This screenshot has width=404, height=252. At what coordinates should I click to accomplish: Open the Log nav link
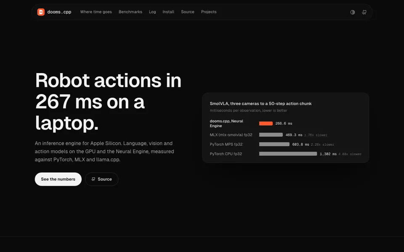tap(152, 12)
